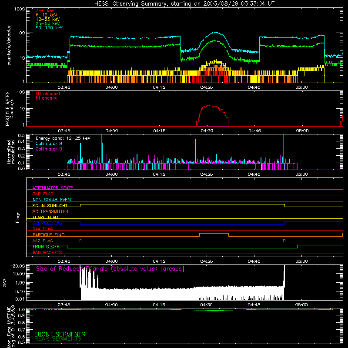Select the cyan 50-100 keV legend entry
The height and width of the screenshot is (348, 348).
tap(49, 28)
